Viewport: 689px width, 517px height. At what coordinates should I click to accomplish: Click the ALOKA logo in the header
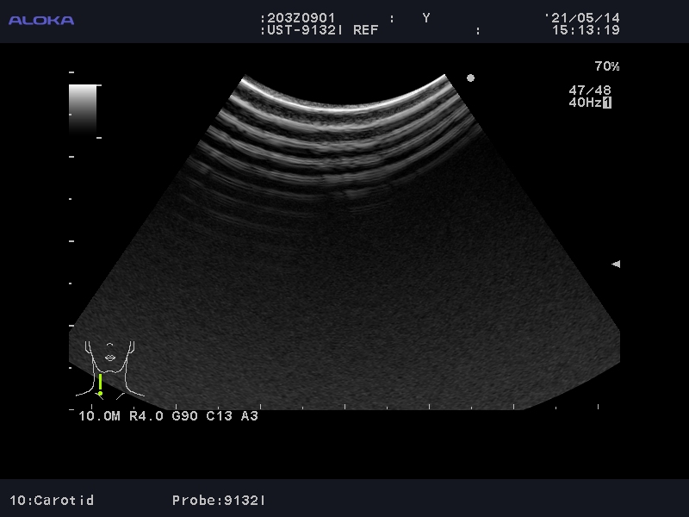click(x=41, y=20)
